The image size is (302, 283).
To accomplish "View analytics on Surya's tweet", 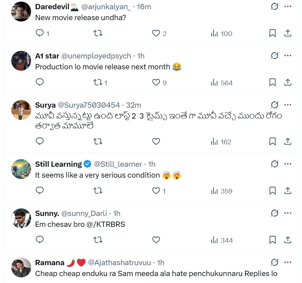I will coord(214,142).
